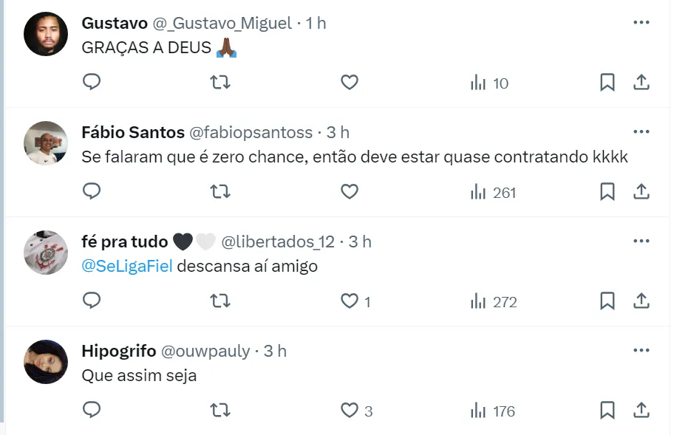Open the @SeLigaFiel mention link

click(x=127, y=266)
